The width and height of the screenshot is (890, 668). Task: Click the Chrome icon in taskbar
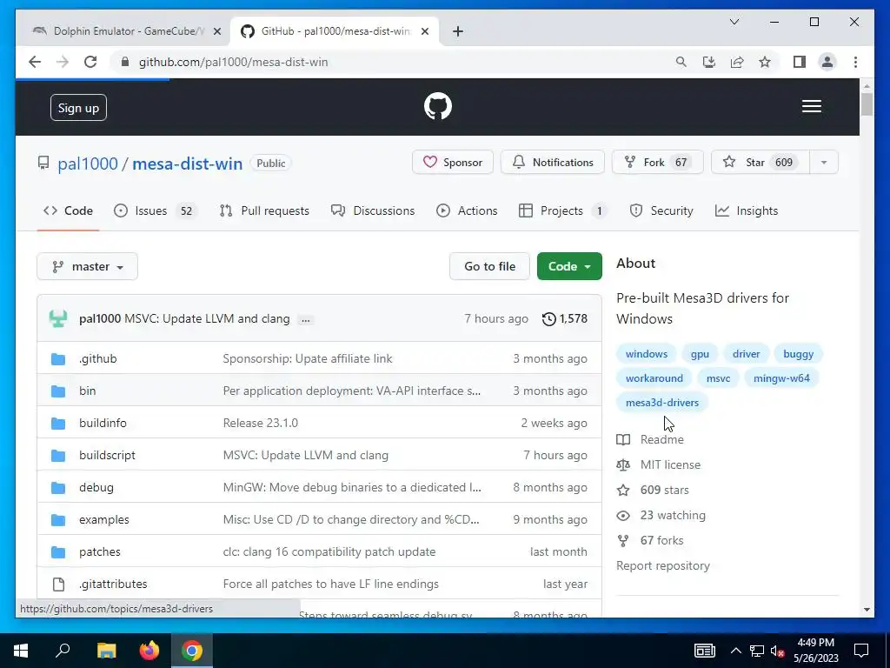click(x=192, y=651)
